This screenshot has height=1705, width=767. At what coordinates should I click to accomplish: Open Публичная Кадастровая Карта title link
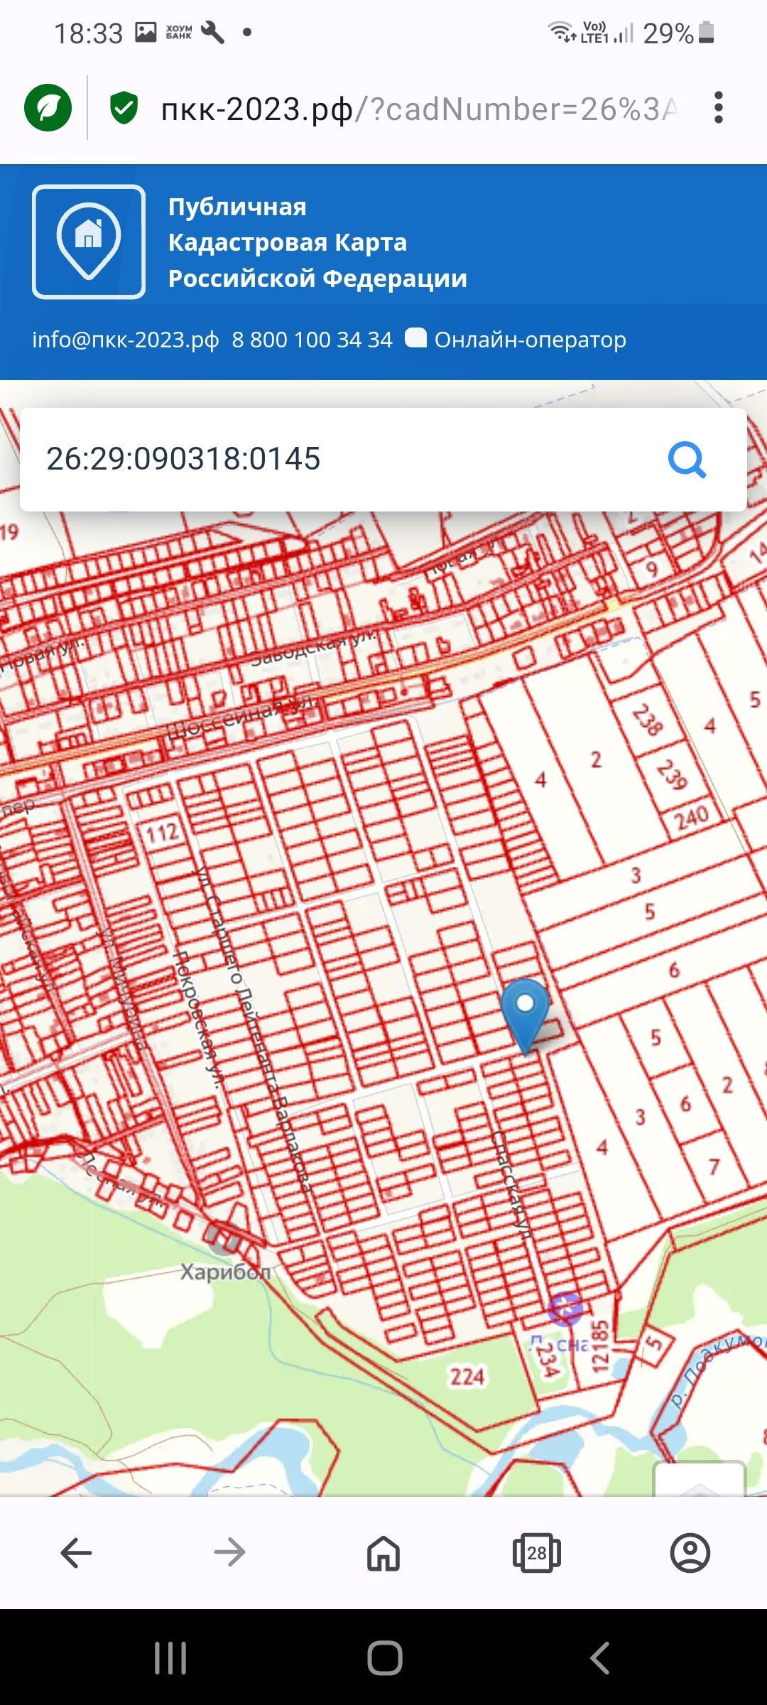(x=317, y=242)
